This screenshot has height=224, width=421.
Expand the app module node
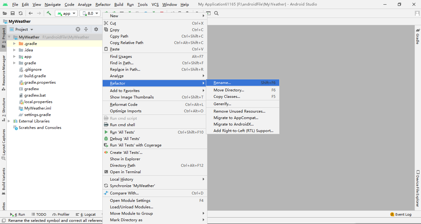pos(14,56)
